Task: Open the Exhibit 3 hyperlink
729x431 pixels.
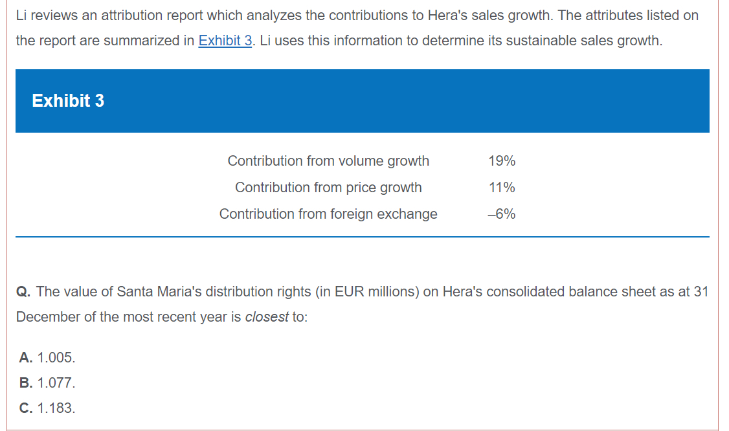Action: pyautogui.click(x=225, y=41)
